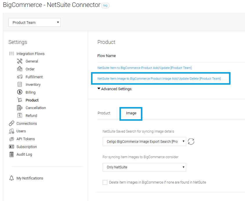This screenshot has height=201, width=245.
Task: Select Order in Integration Flows
Action: coord(30,69)
